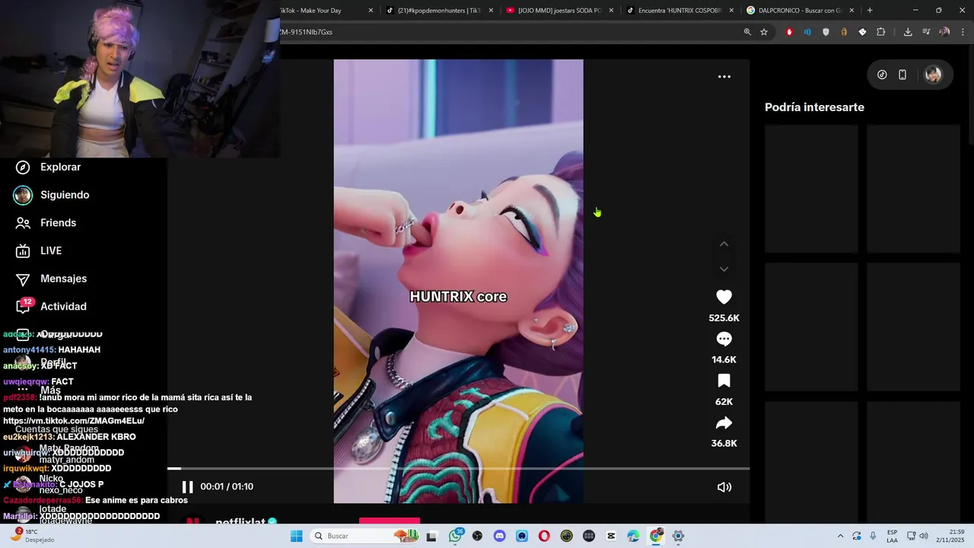Open Opera from the taskbar
This screenshot has width=974, height=548.
tap(544, 536)
